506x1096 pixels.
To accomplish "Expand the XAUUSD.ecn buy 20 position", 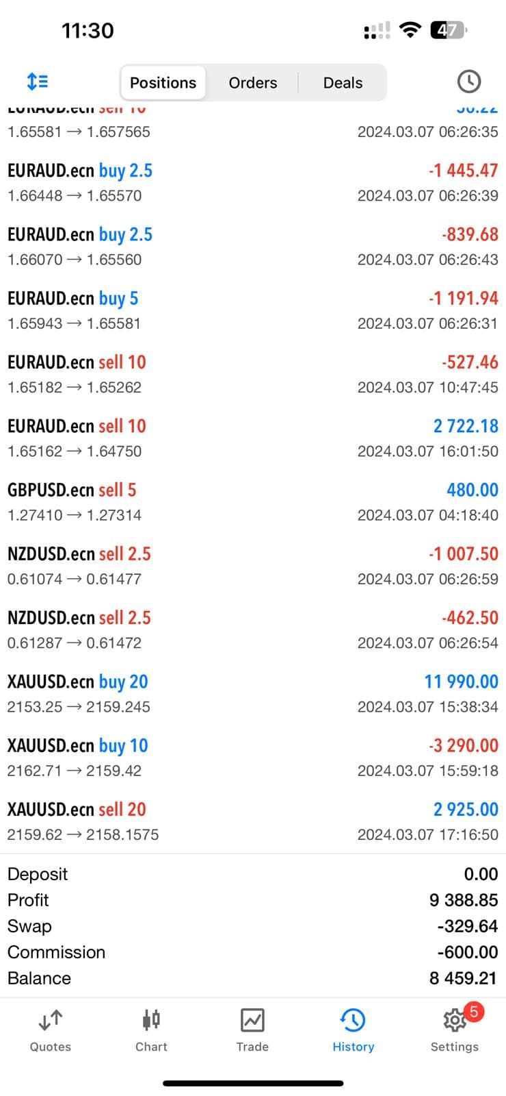I will pyautogui.click(x=253, y=694).
